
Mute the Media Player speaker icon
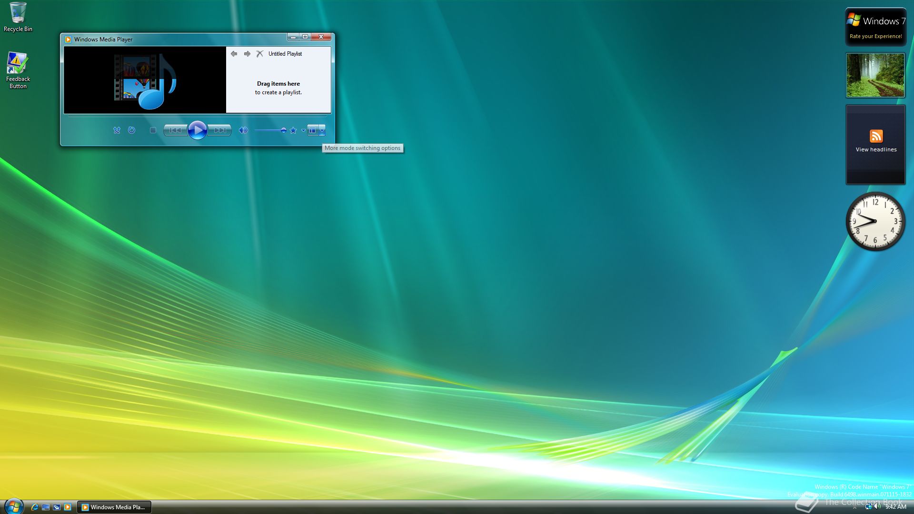[243, 130]
